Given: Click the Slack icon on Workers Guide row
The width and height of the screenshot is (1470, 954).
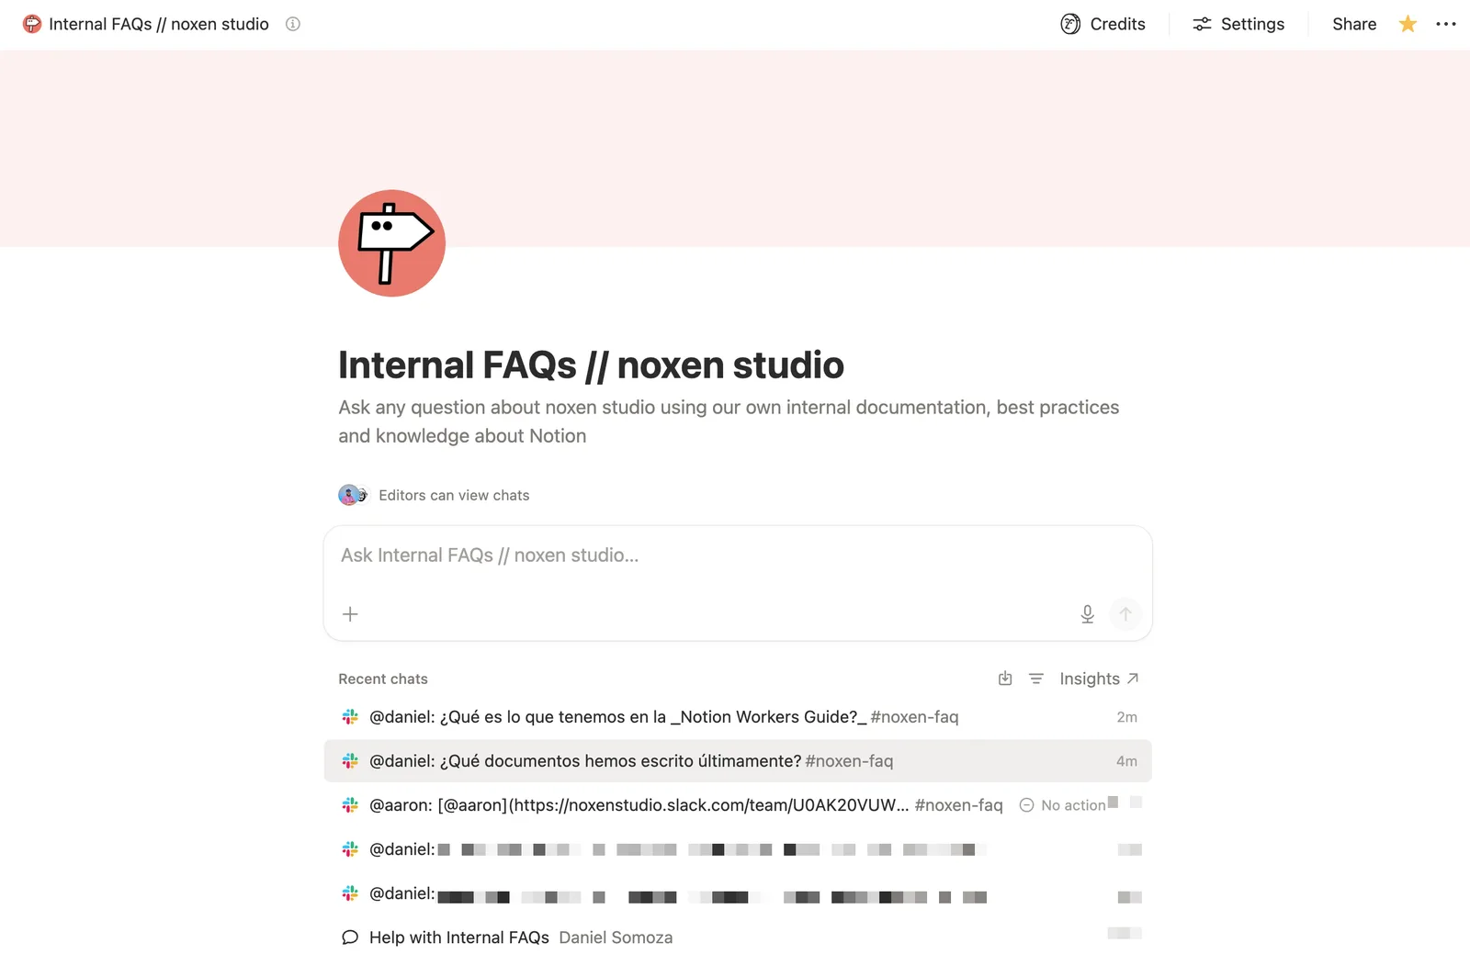Looking at the screenshot, I should point(350,717).
